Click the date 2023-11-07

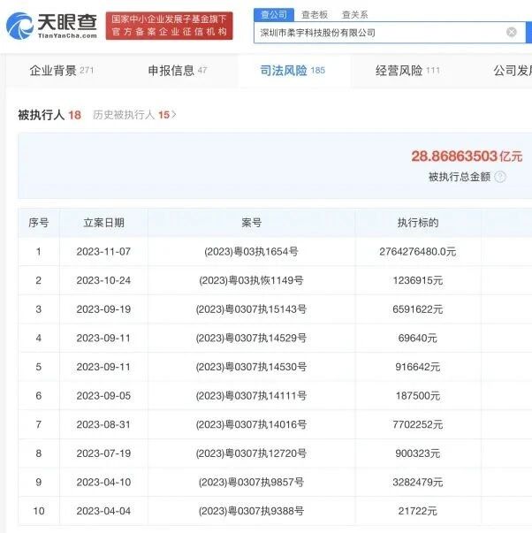(103, 252)
